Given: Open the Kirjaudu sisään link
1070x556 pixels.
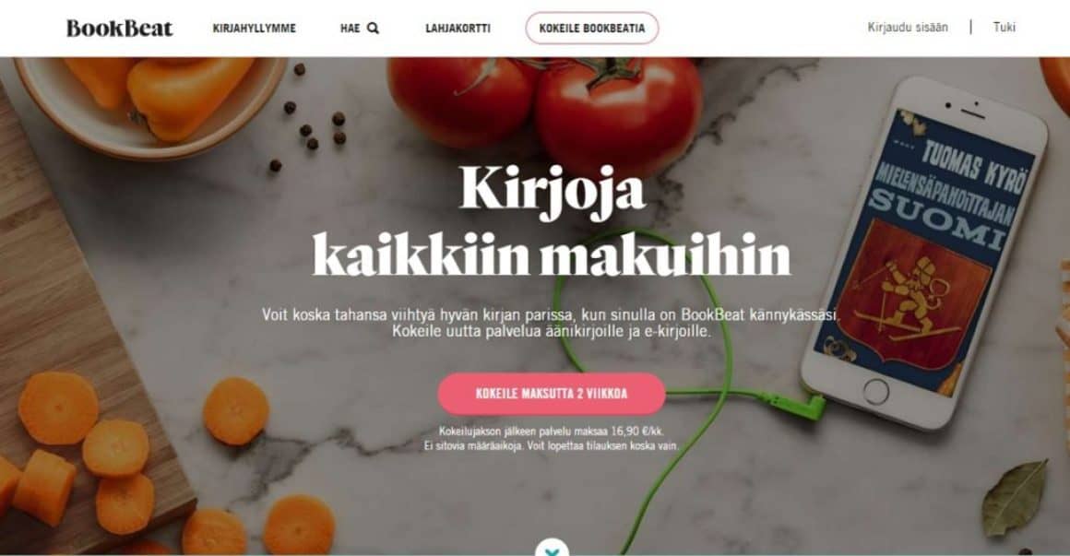Looking at the screenshot, I should pyautogui.click(x=908, y=28).
